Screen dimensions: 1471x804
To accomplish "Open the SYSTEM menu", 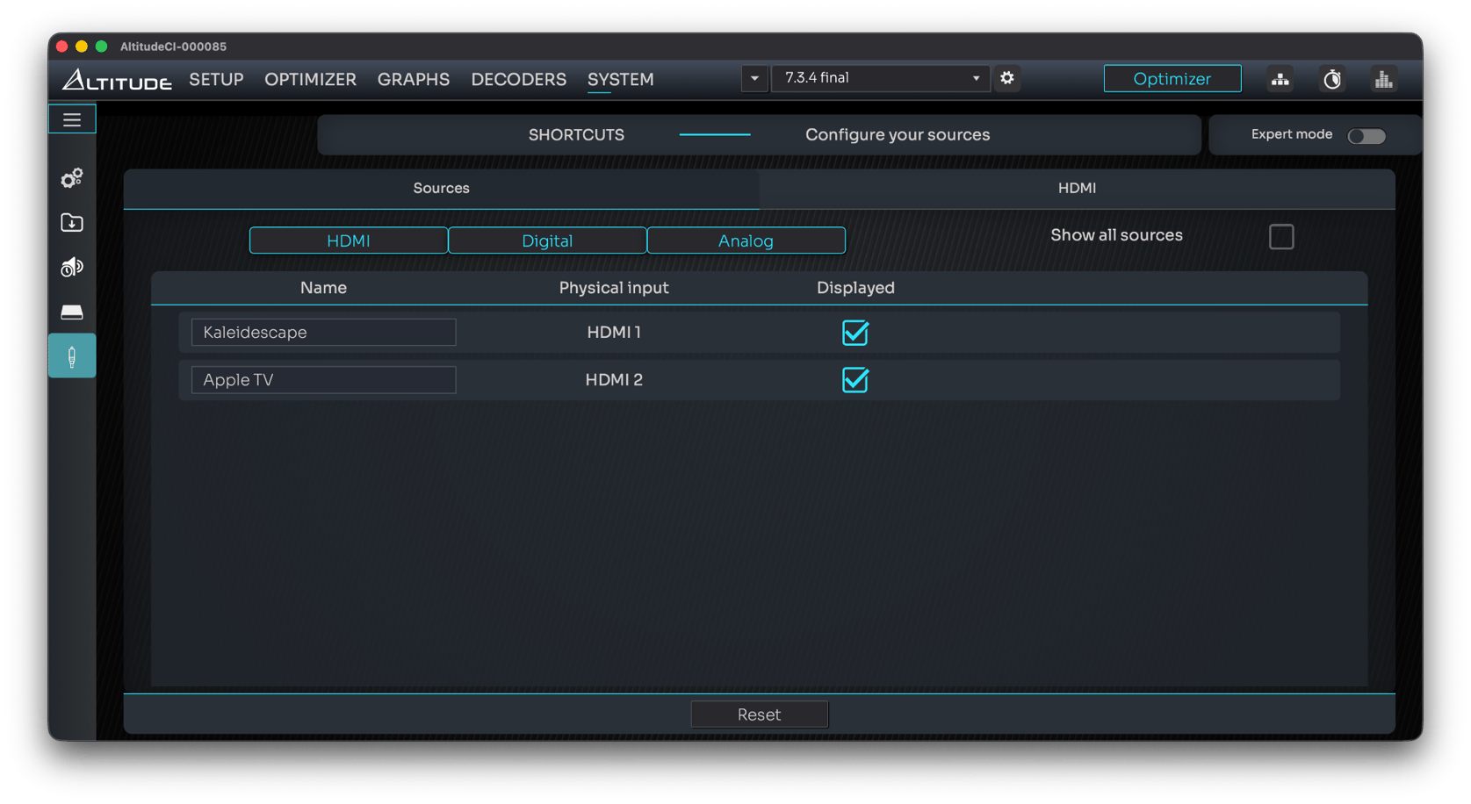I will 620,79.
